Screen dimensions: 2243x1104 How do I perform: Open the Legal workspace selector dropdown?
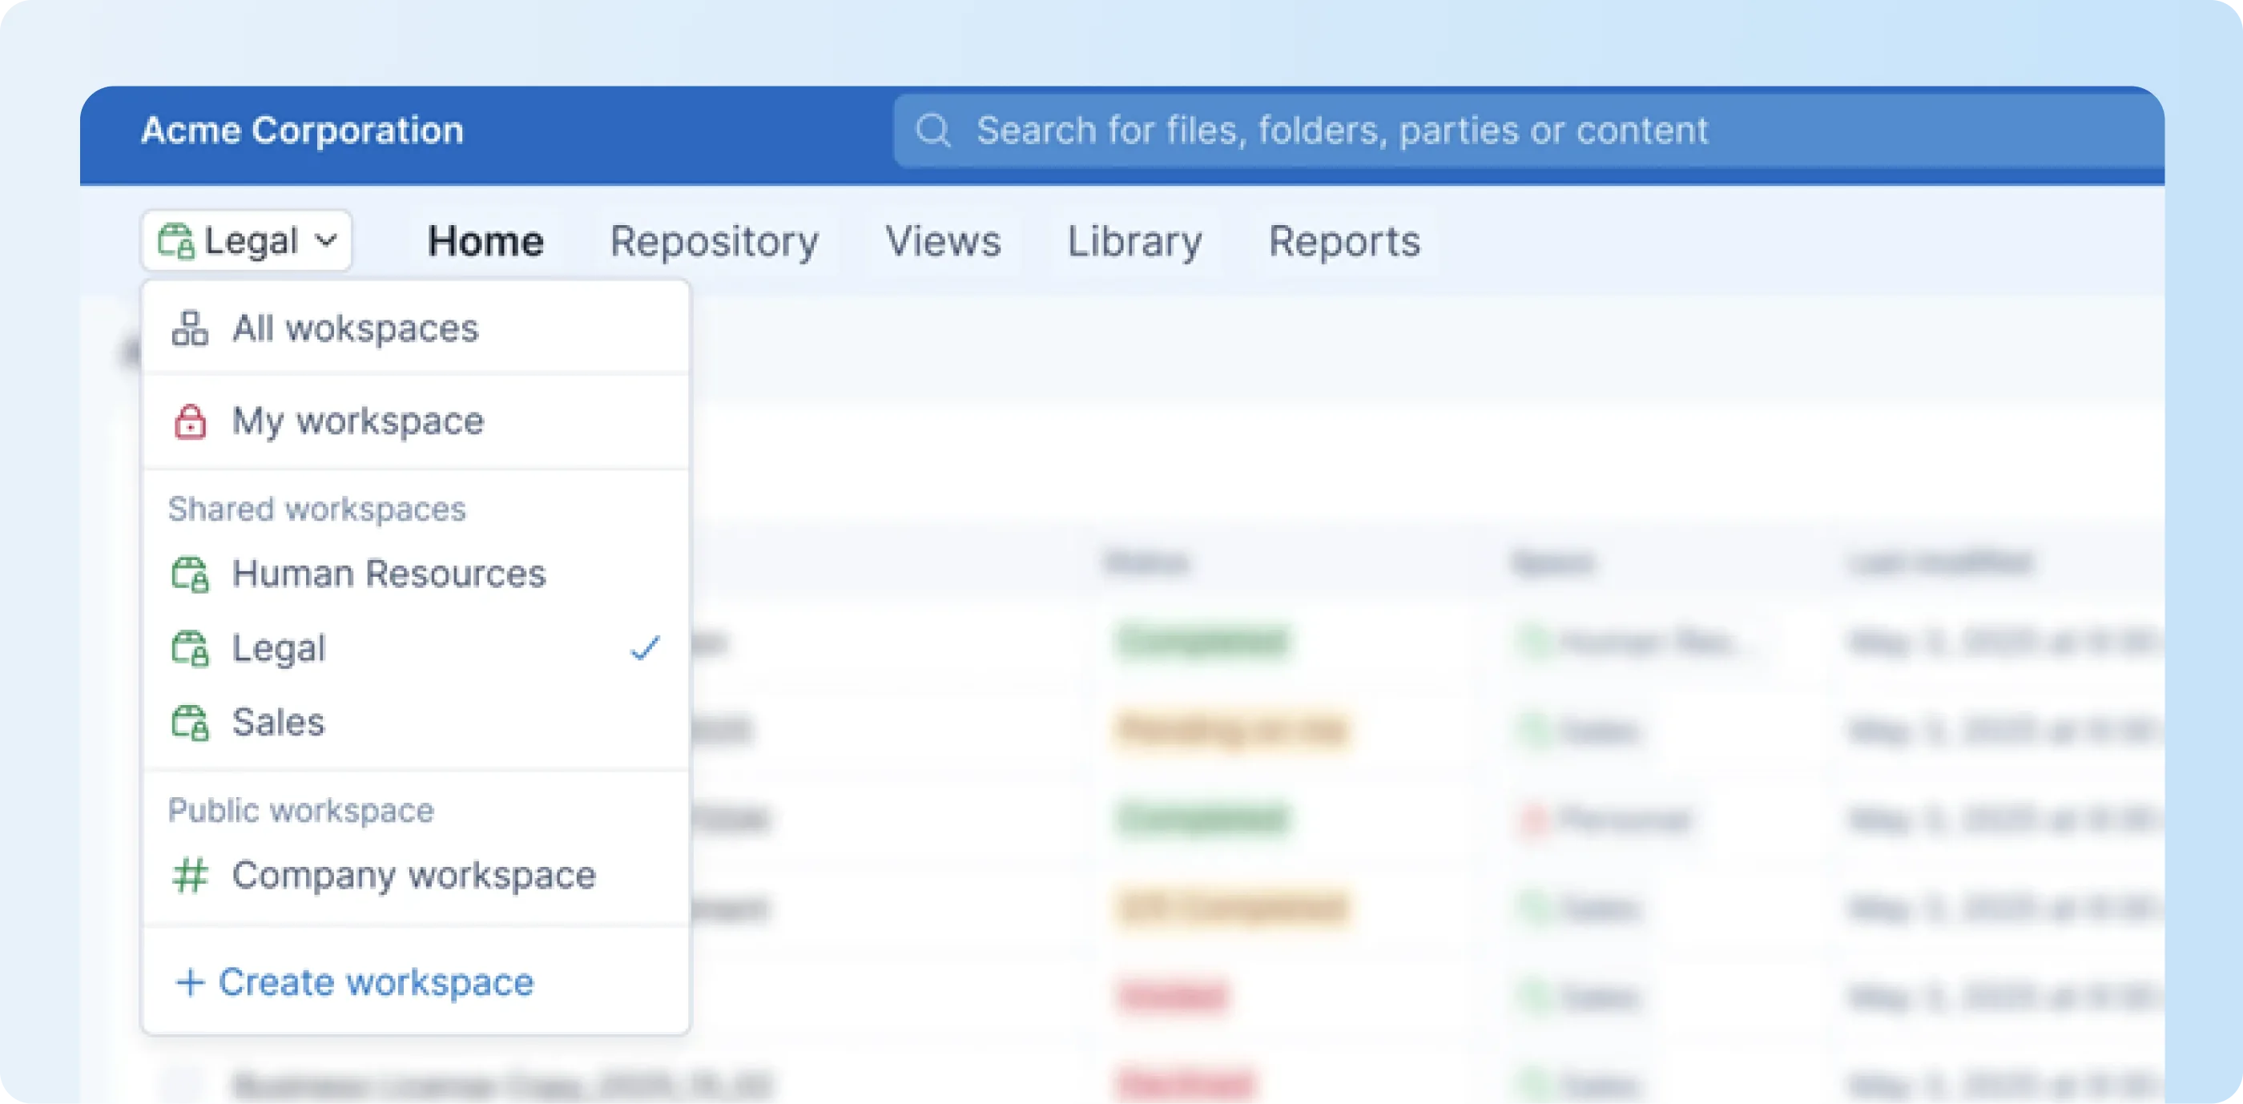(x=247, y=240)
